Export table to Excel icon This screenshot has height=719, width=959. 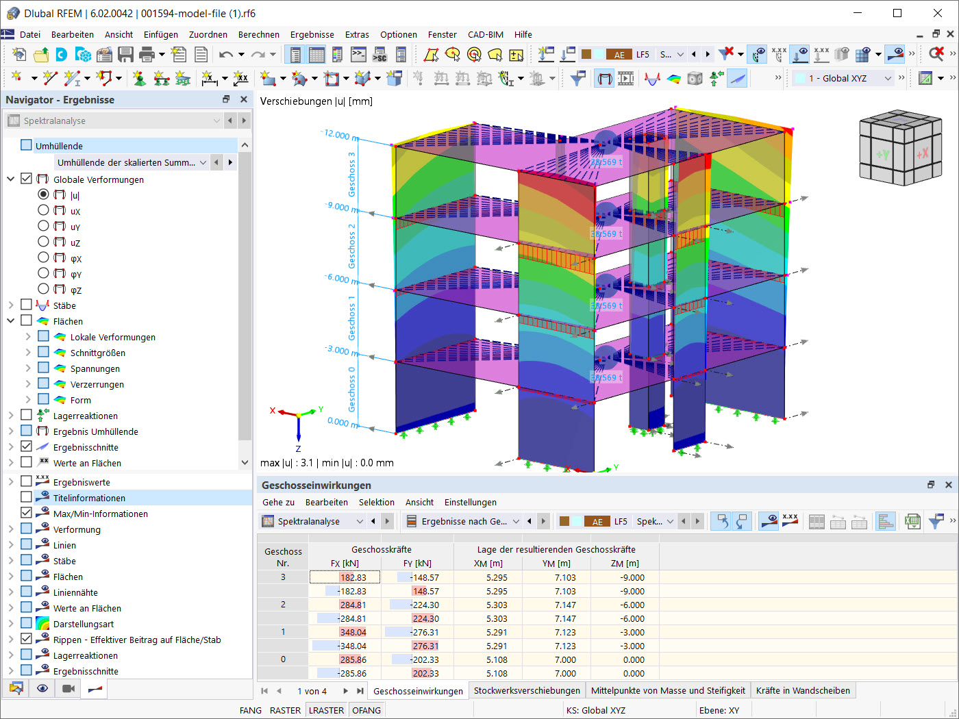[x=912, y=522]
